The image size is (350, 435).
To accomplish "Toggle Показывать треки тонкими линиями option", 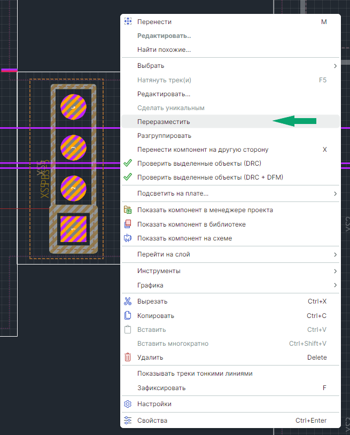I will pos(195,374).
